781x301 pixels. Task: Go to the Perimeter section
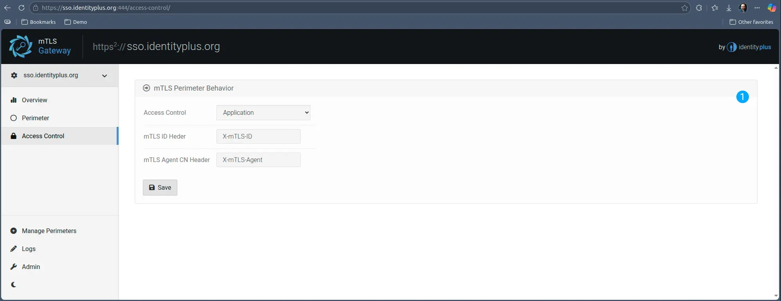35,118
